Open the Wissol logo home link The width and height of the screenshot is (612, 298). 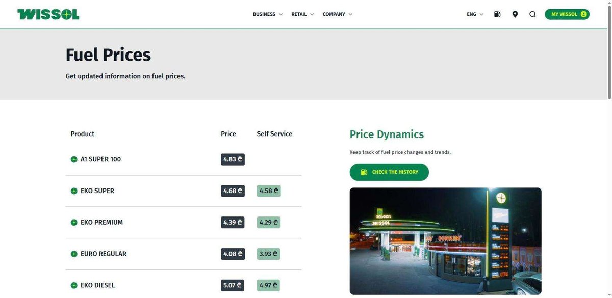tap(48, 14)
